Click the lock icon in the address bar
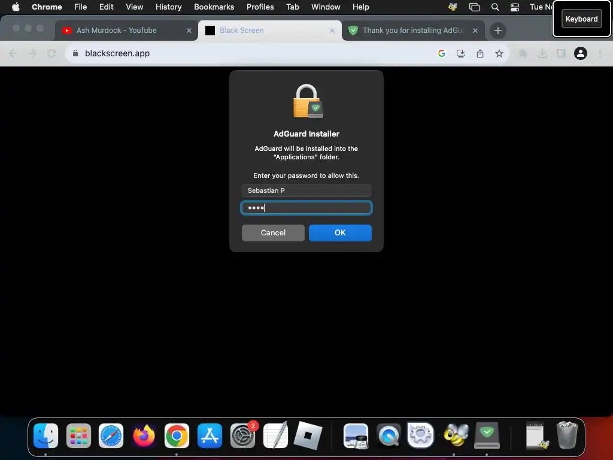Screen dimensions: 613x460 pos(75,53)
